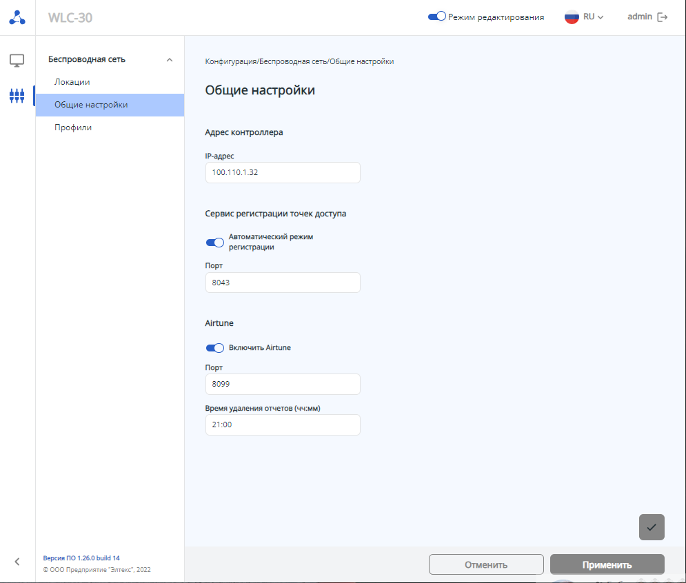Toggle the edit mode switch

click(437, 17)
